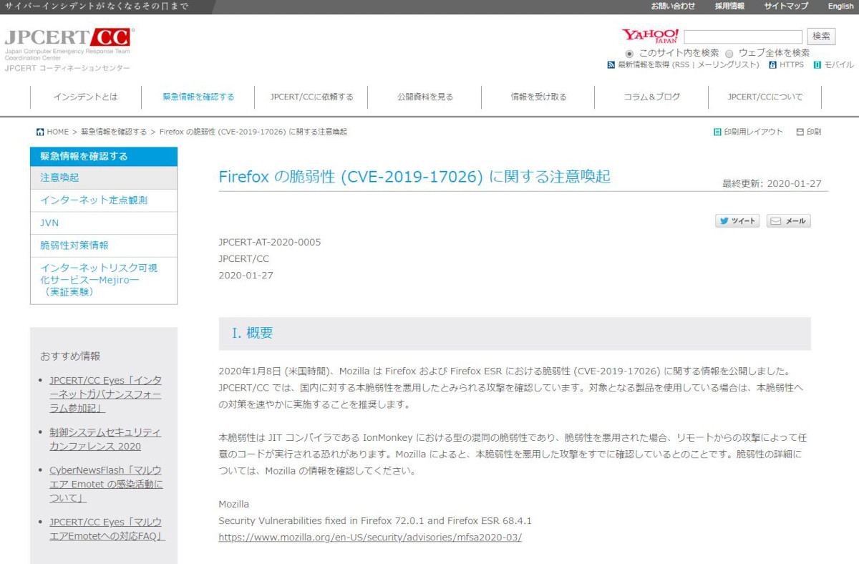Image resolution: width=859 pixels, height=564 pixels.
Task: Open JPCERT/CC Eyes インターネットガバナンスフォーラム参加記 link
Action: click(x=105, y=394)
